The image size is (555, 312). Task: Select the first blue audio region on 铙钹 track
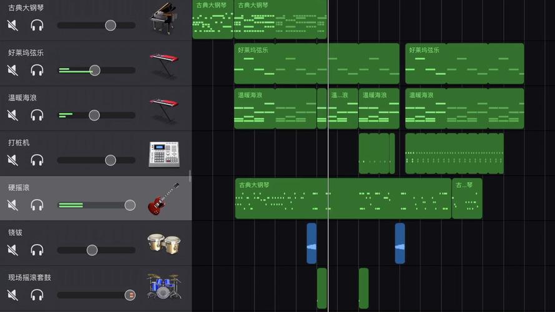[x=312, y=243]
